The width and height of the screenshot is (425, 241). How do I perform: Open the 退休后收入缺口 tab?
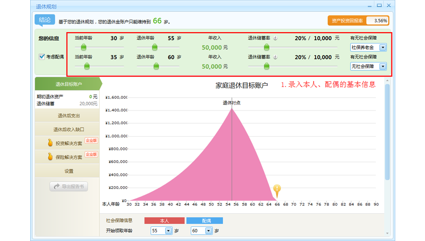(68, 129)
